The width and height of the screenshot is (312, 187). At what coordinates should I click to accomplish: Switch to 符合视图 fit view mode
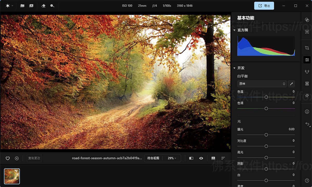coord(153,158)
